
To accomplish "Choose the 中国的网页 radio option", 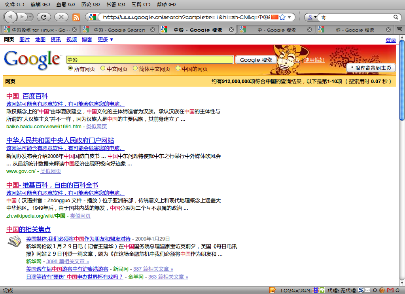I will click(178, 68).
